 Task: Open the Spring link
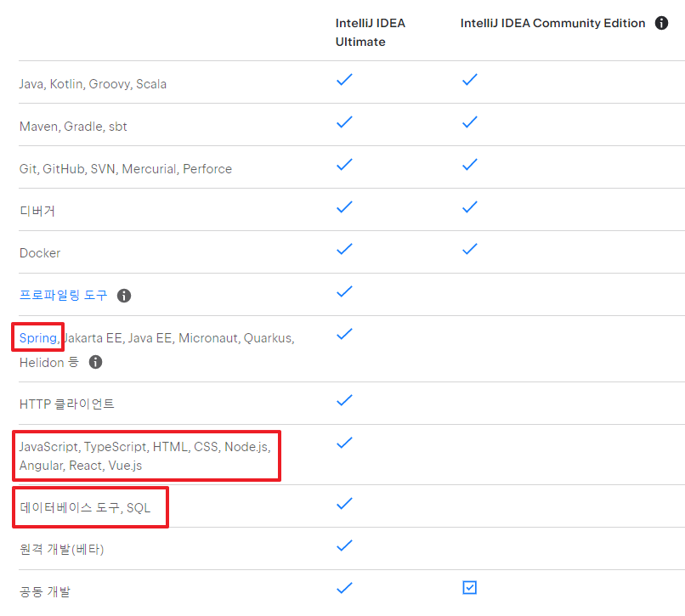(38, 337)
